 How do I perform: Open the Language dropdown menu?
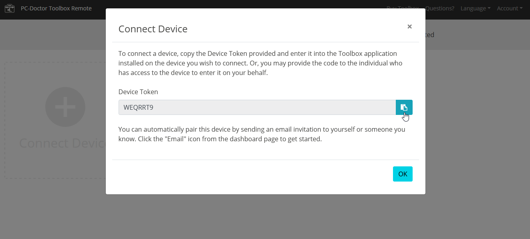pyautogui.click(x=475, y=8)
